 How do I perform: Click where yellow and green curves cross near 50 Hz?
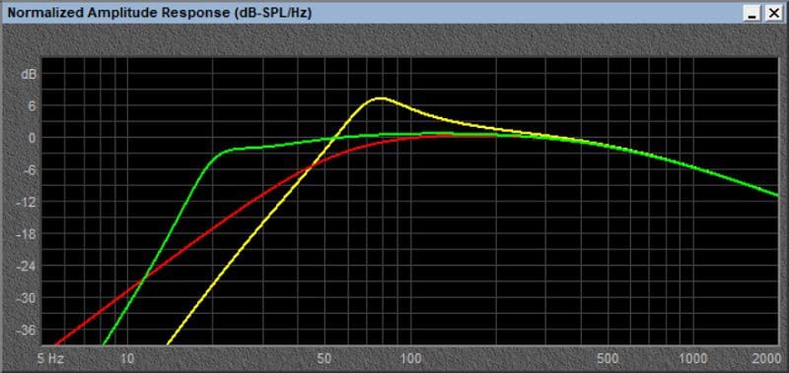click(x=334, y=138)
